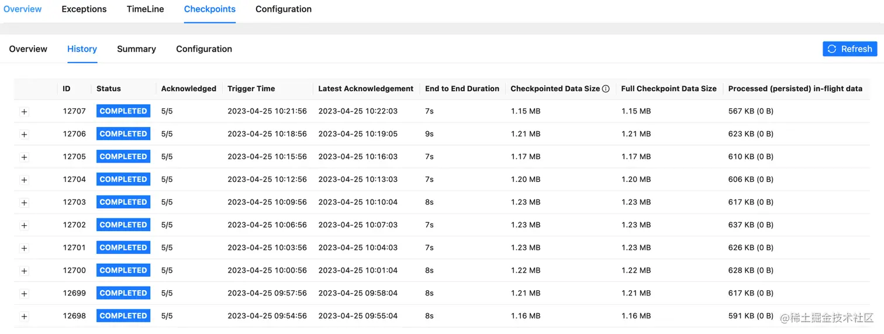Click the Processed (persisted) in-flight data header

(796, 89)
